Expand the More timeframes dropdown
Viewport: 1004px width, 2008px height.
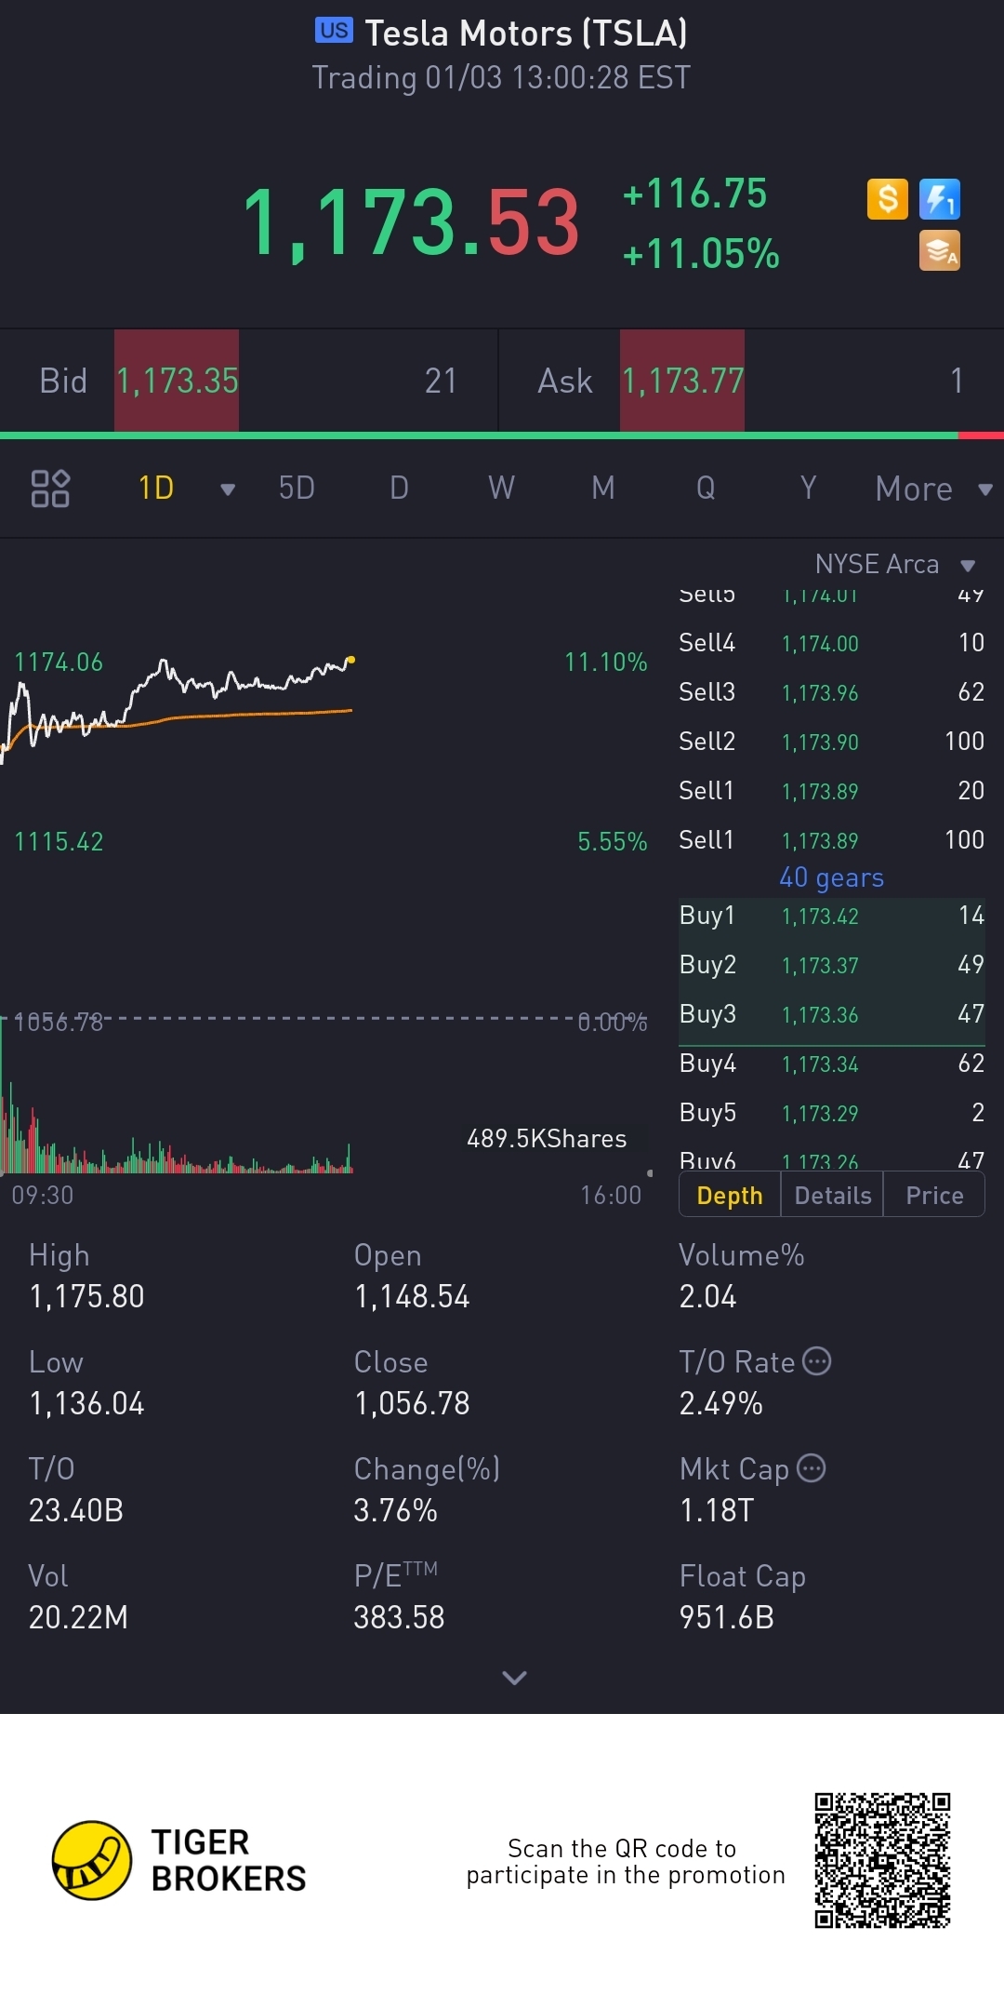[984, 489]
